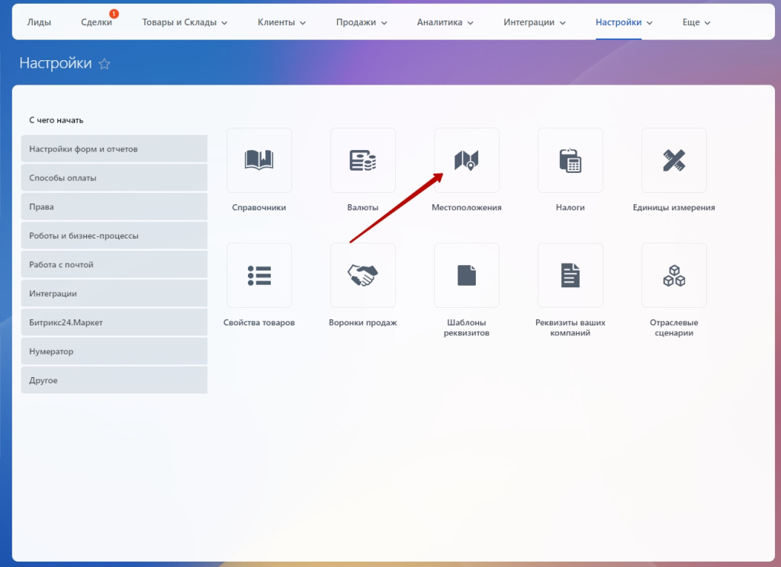Open the Справочники book icon
The width and height of the screenshot is (781, 567).
(x=259, y=160)
